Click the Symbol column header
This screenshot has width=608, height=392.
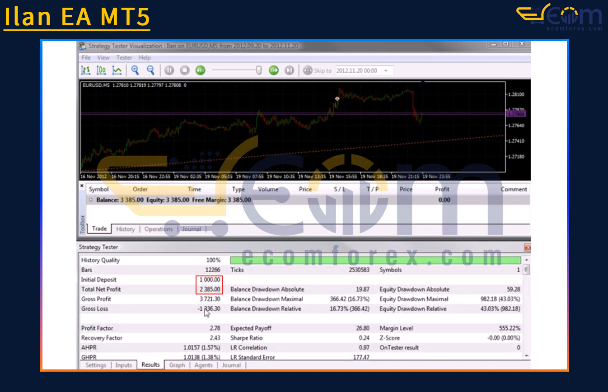click(99, 189)
